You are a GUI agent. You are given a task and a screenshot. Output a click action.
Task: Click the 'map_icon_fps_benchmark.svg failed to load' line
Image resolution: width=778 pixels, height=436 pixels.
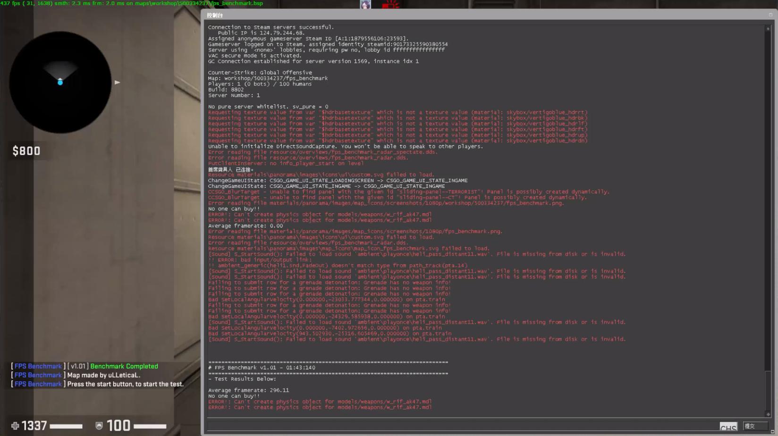point(349,248)
